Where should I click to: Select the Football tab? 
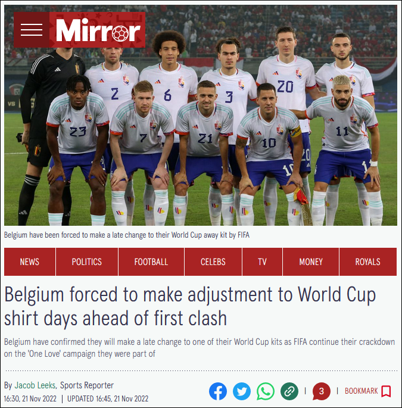point(151,261)
